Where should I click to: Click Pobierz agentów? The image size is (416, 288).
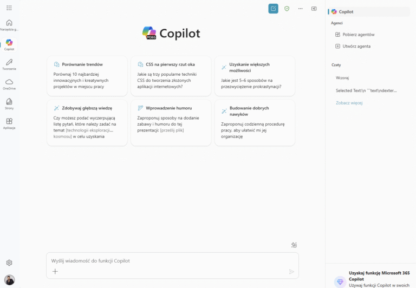[355, 35]
